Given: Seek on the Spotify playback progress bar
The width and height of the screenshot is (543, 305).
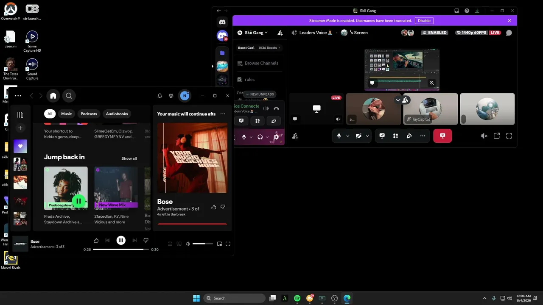Looking at the screenshot, I should coord(121,250).
